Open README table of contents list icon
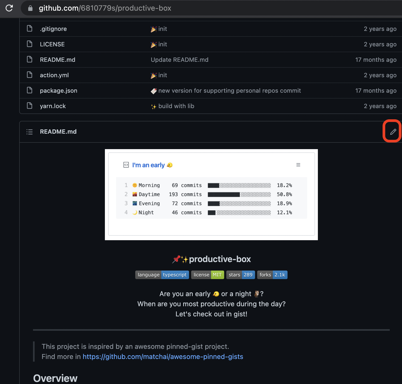The image size is (402, 384). [x=30, y=132]
